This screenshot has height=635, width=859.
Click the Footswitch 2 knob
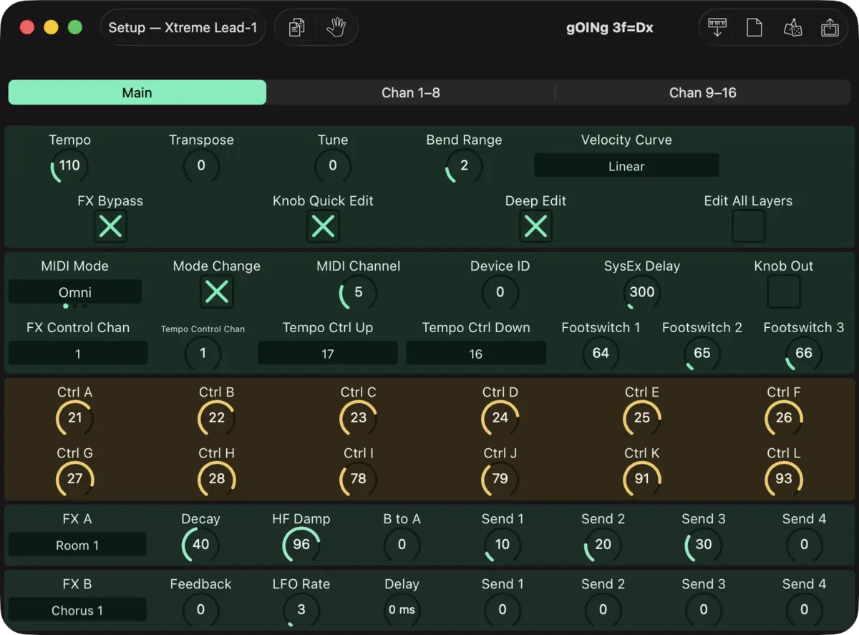coord(702,352)
